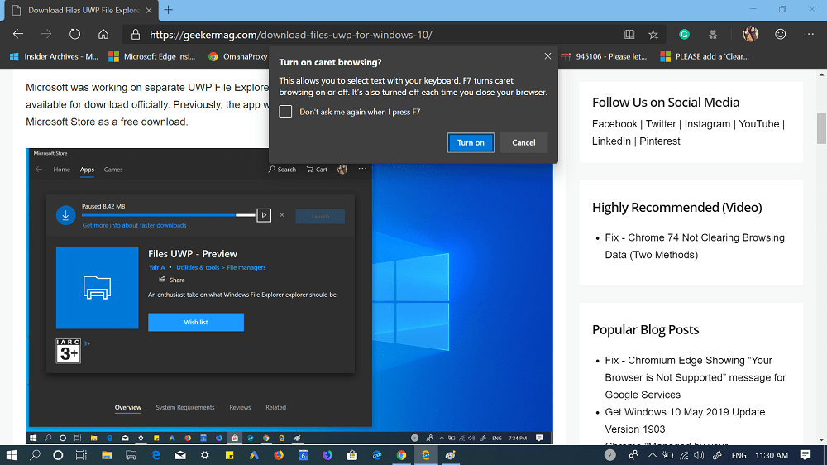Viewport: 827px width, 465px height.
Task: Open the volume control in system tray
Action: (699, 455)
